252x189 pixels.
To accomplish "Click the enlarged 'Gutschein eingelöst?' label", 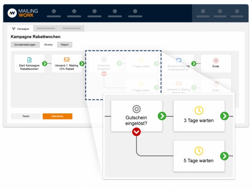I will click(x=136, y=121).
